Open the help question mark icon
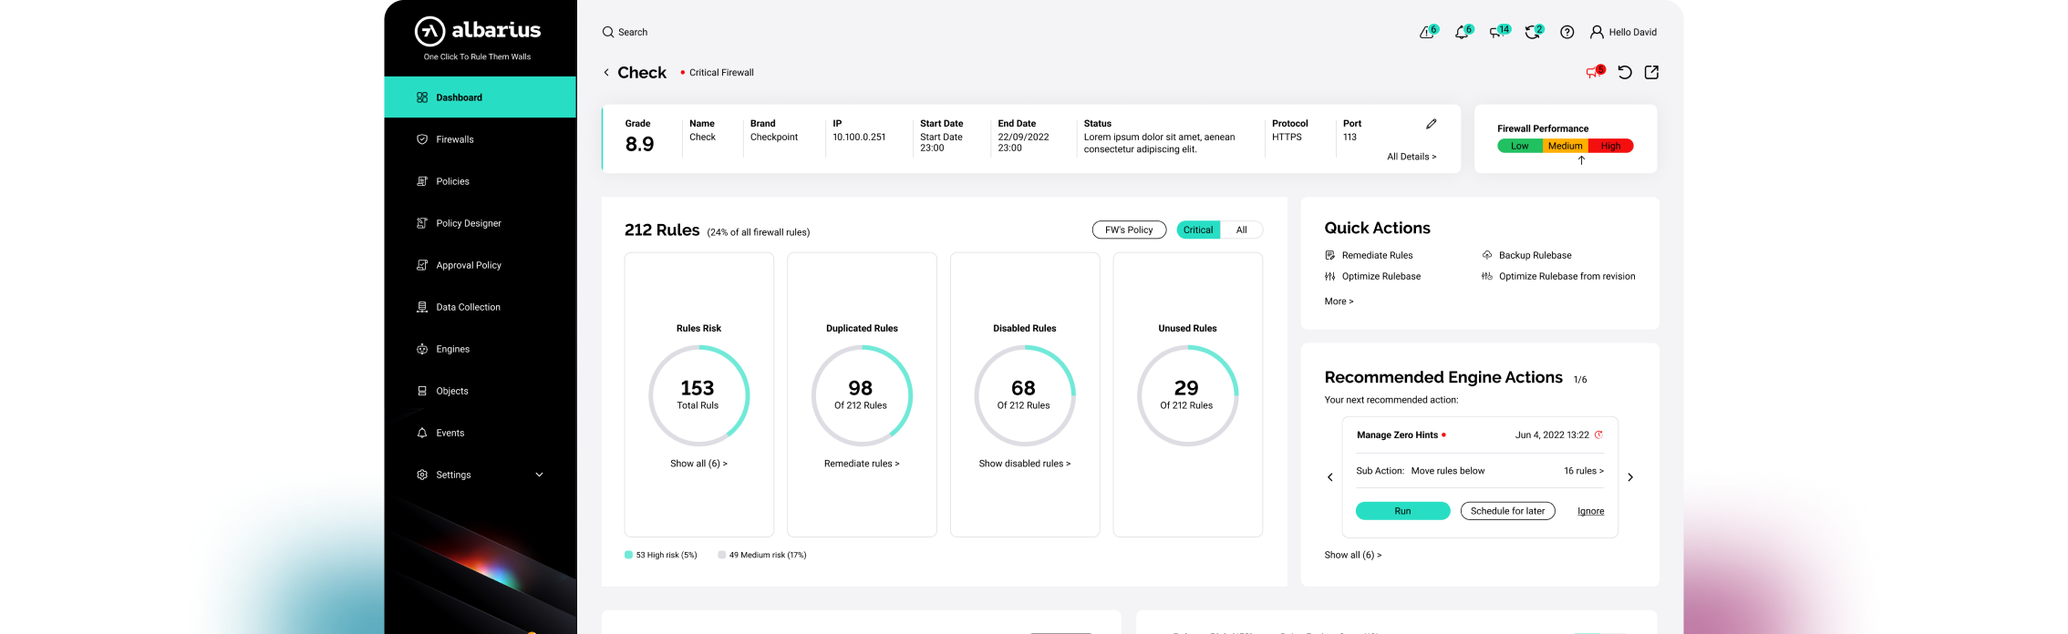2068x634 pixels. pyautogui.click(x=1567, y=32)
